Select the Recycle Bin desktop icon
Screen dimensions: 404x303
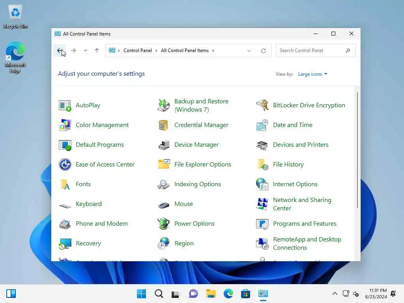pyautogui.click(x=15, y=17)
